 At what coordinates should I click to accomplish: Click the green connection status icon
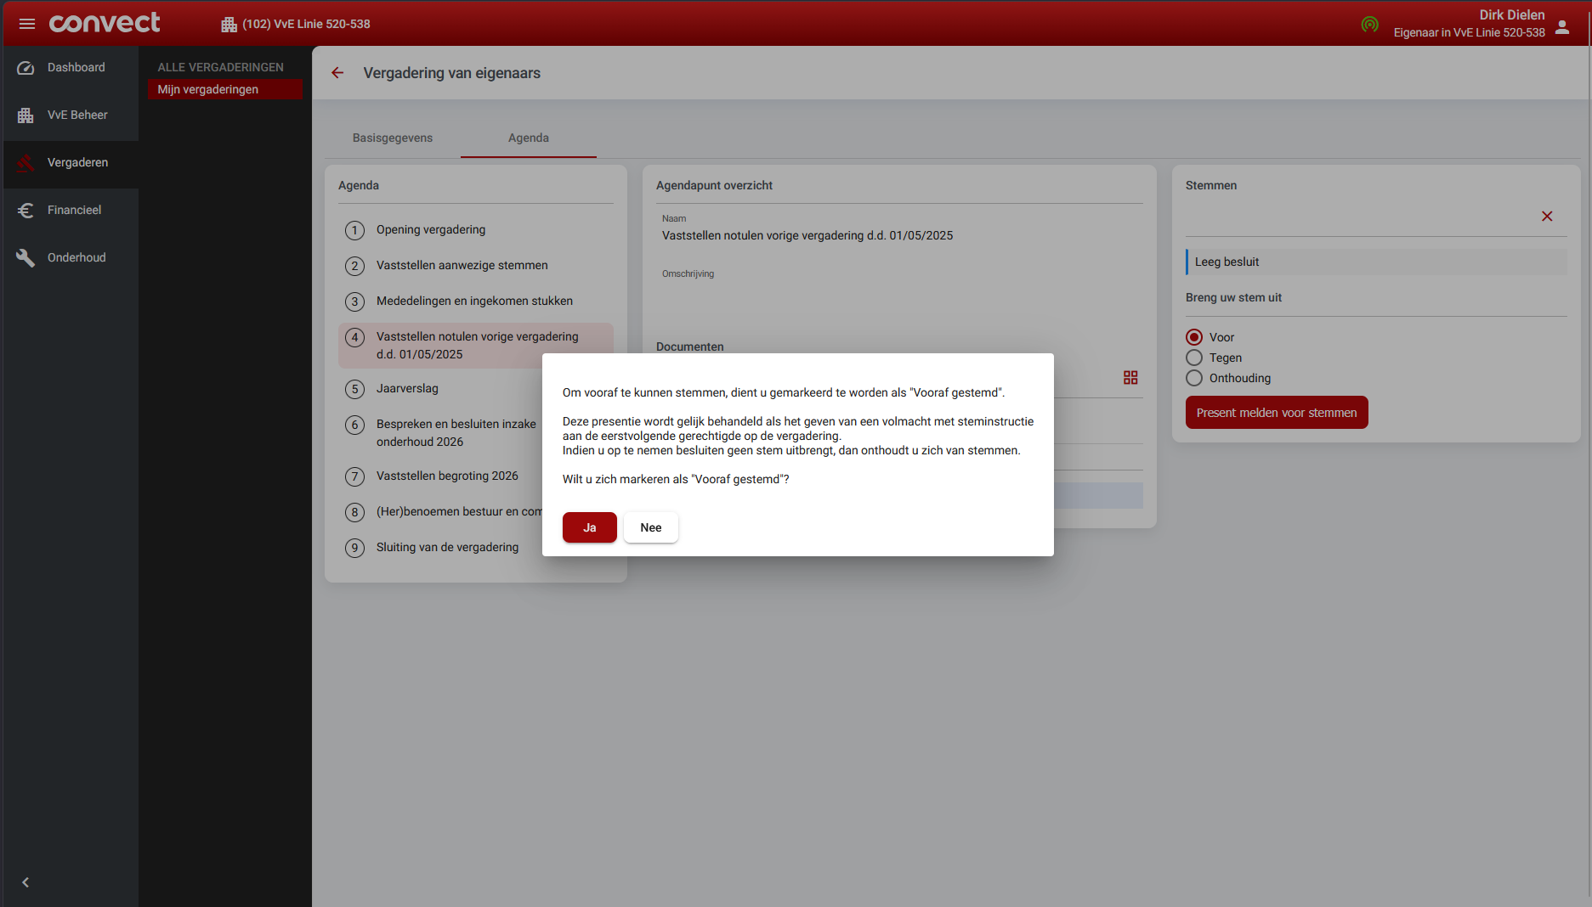(x=1369, y=25)
